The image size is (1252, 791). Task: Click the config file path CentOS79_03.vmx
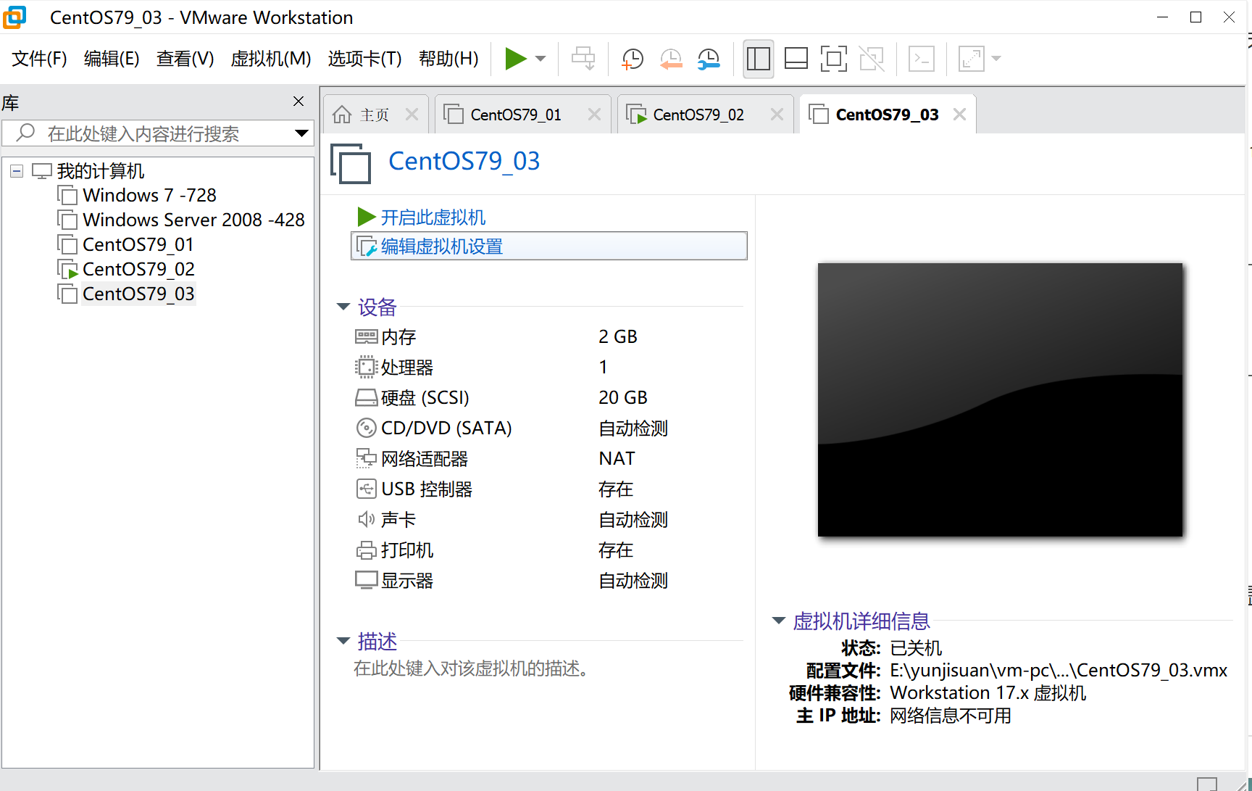click(x=1059, y=670)
